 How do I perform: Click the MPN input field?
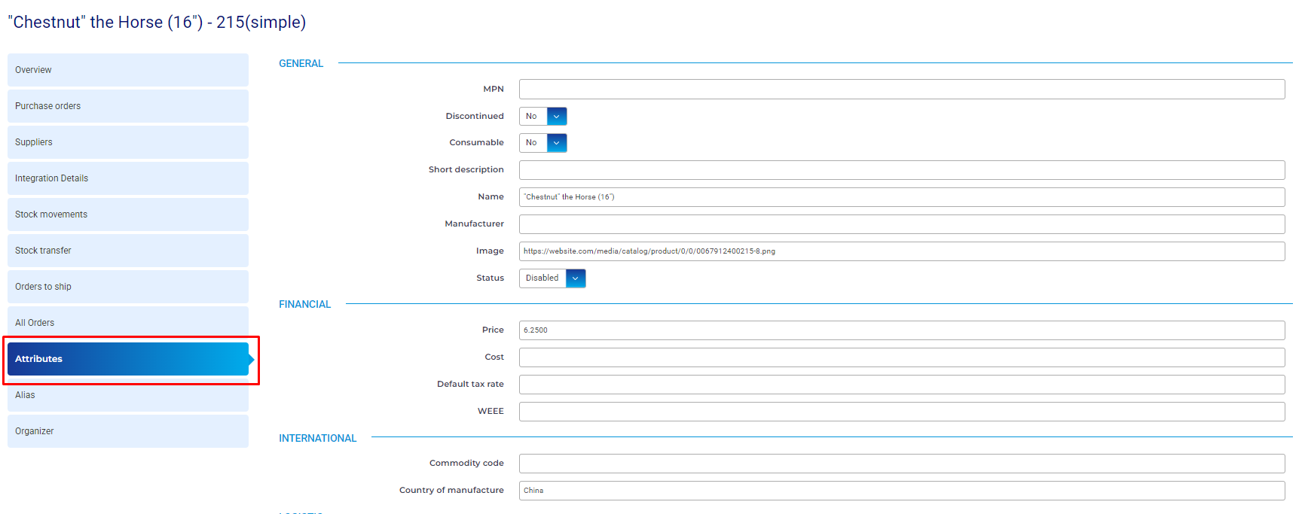[901, 89]
